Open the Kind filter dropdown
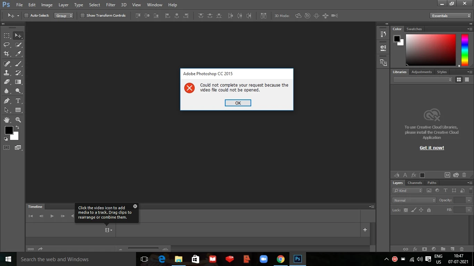The image size is (474, 266). coord(408,190)
